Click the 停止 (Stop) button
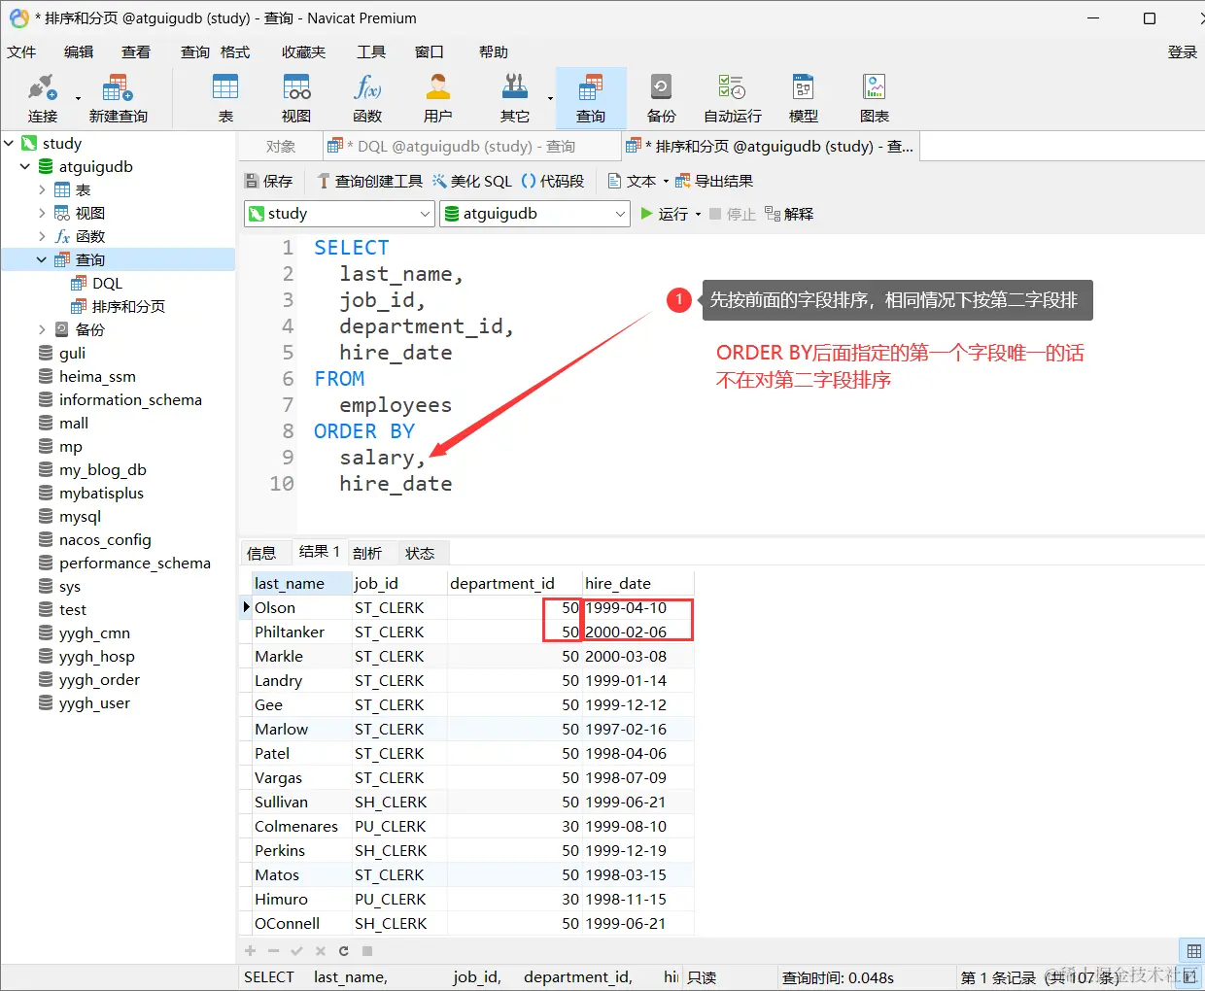The width and height of the screenshot is (1205, 991). pos(733,214)
